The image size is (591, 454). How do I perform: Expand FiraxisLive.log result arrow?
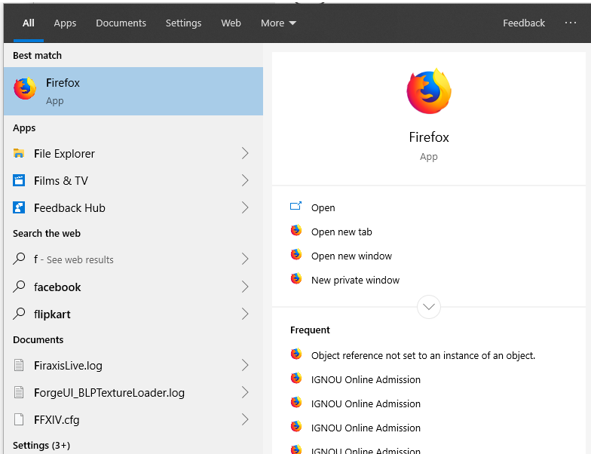(x=245, y=365)
